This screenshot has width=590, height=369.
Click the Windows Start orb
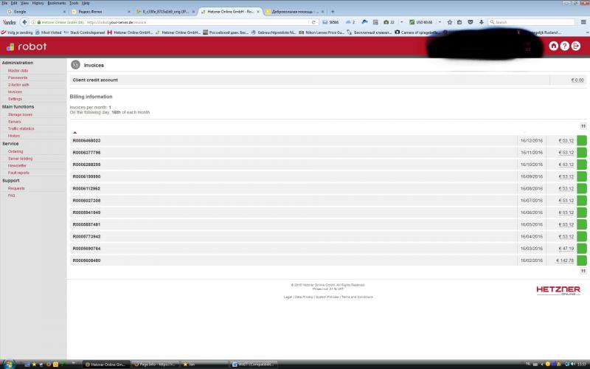tap(8, 364)
